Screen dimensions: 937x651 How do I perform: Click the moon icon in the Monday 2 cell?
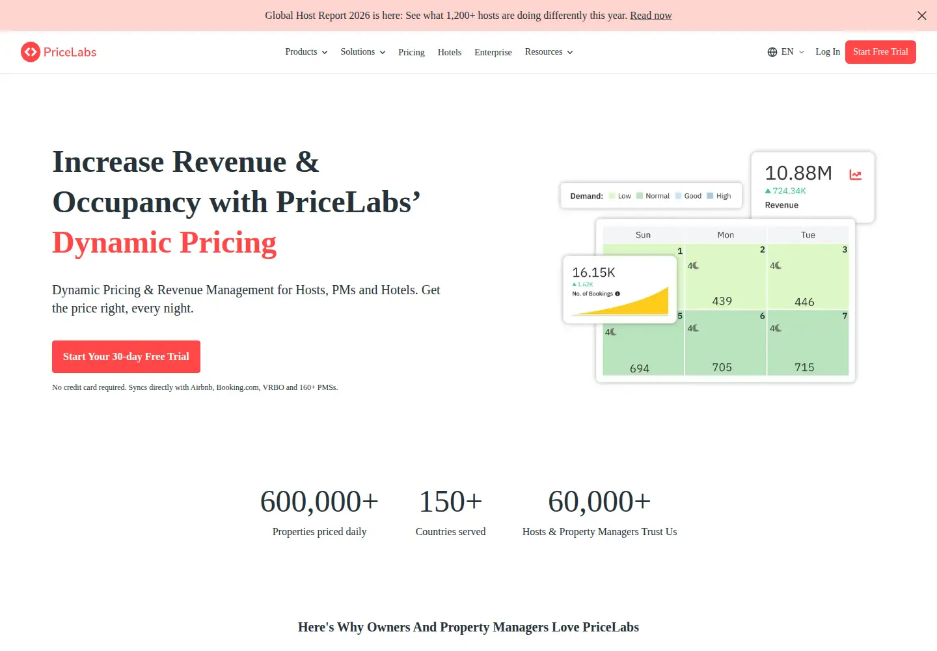pyautogui.click(x=696, y=266)
